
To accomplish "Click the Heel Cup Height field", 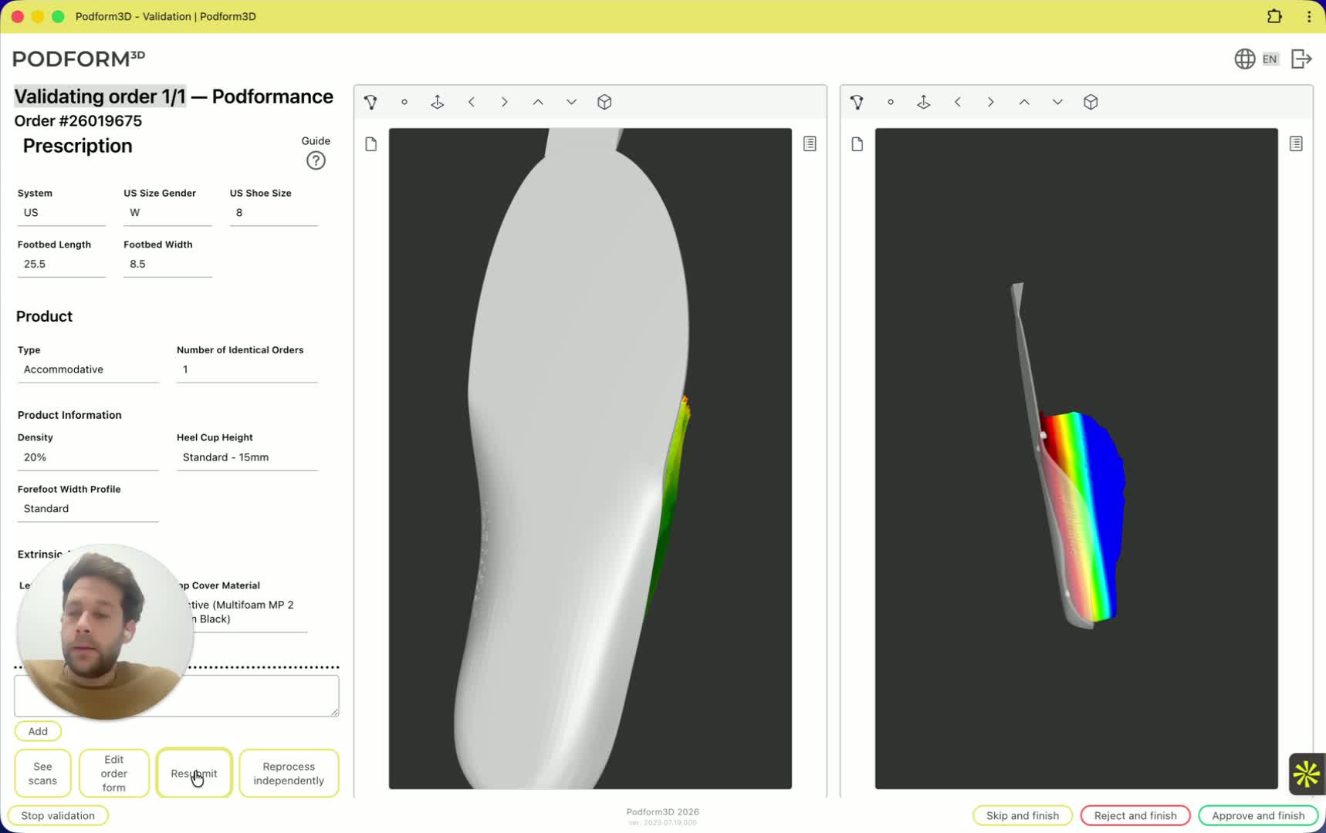I will pyautogui.click(x=247, y=457).
